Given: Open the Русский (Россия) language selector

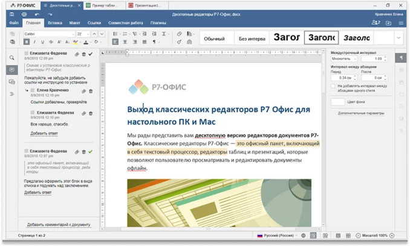Looking at the screenshot, I should point(277,236).
